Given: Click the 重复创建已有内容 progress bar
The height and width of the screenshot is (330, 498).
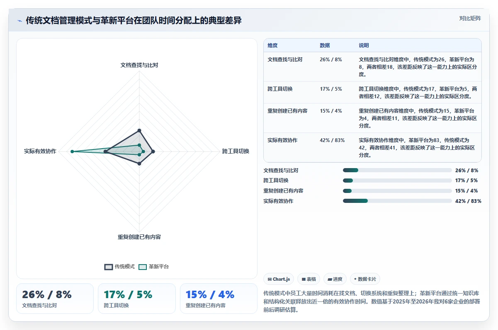Looking at the screenshot, I should pyautogui.click(x=397, y=191).
